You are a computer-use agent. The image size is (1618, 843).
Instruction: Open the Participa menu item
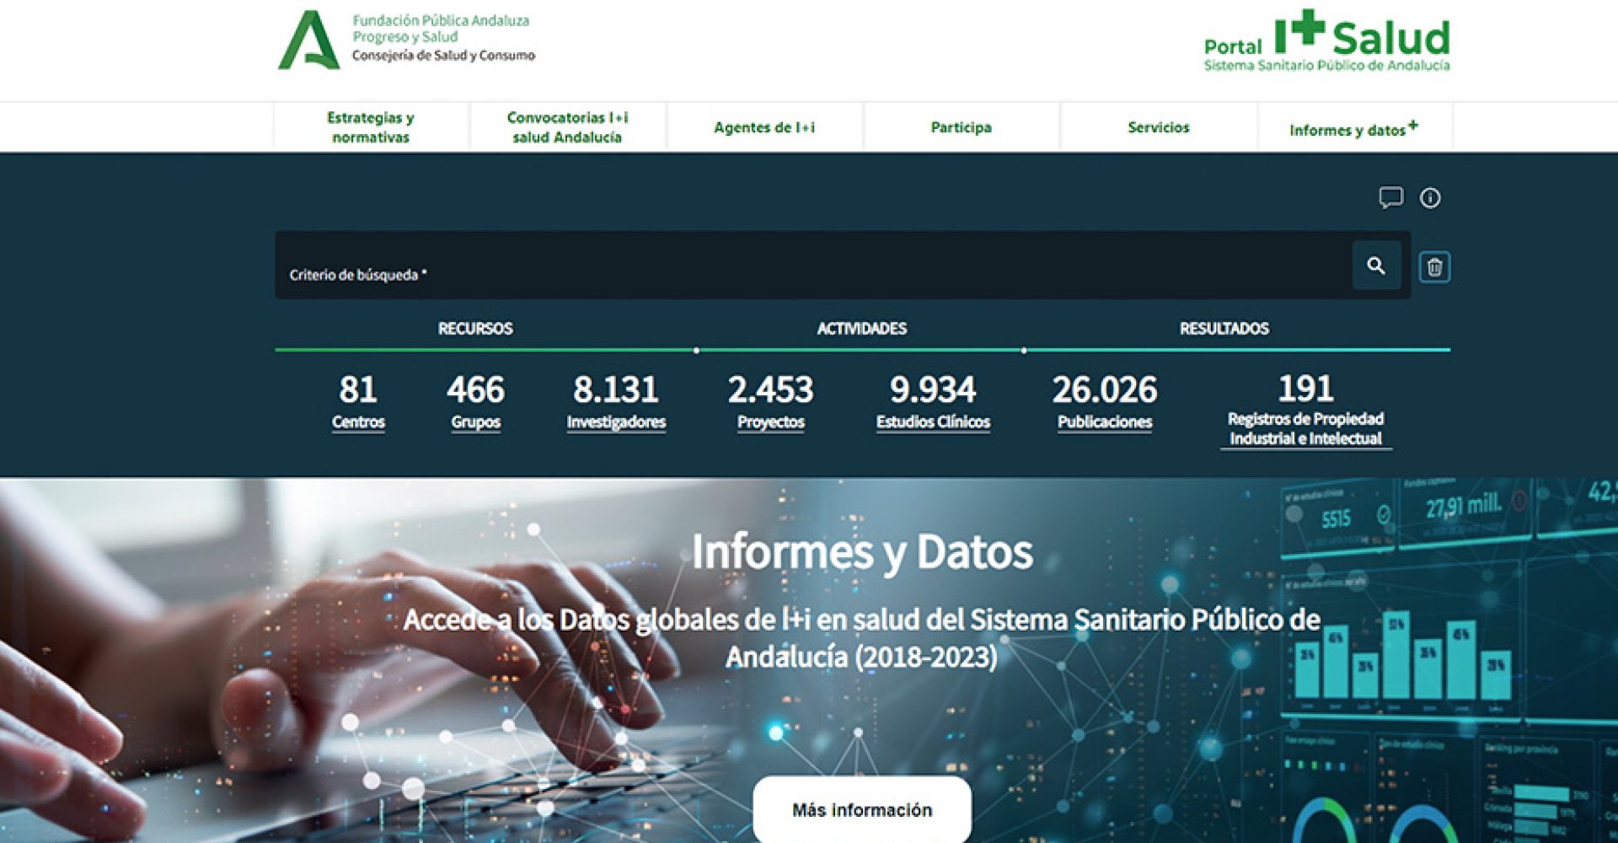pos(961,127)
